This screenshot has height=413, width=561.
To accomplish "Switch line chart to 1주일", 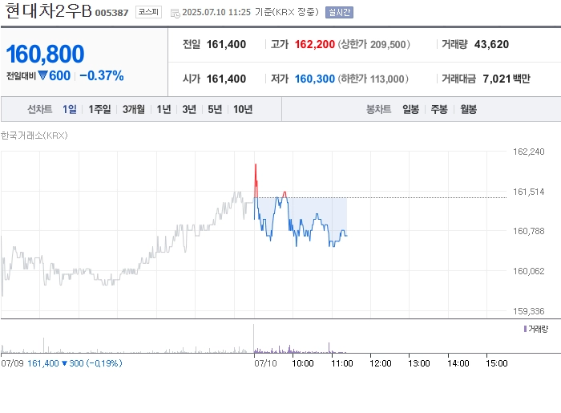I will coord(99,109).
